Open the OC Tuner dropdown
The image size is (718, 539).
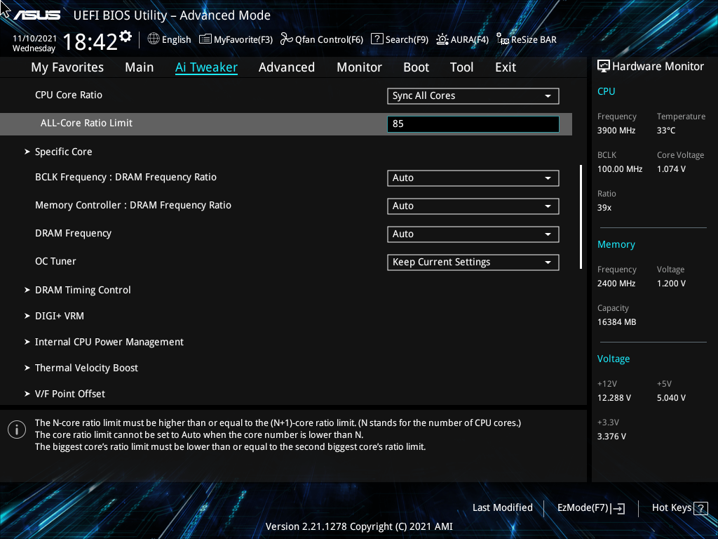(x=473, y=262)
